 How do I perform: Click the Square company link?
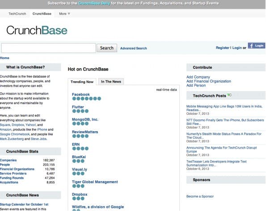pyautogui.click(x=5, y=125)
